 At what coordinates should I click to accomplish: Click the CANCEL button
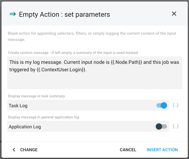coord(128,150)
